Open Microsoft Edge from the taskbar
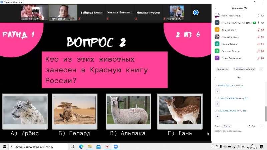Image resolution: width=267 pixels, height=150 pixels. (81, 147)
